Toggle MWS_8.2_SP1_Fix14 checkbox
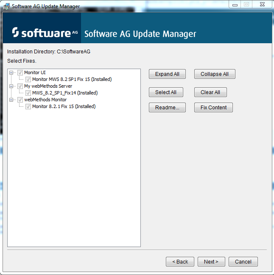The width and height of the screenshot is (274, 275). (x=28, y=93)
